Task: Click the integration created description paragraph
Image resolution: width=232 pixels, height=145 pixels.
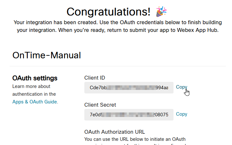Action: 118,26
